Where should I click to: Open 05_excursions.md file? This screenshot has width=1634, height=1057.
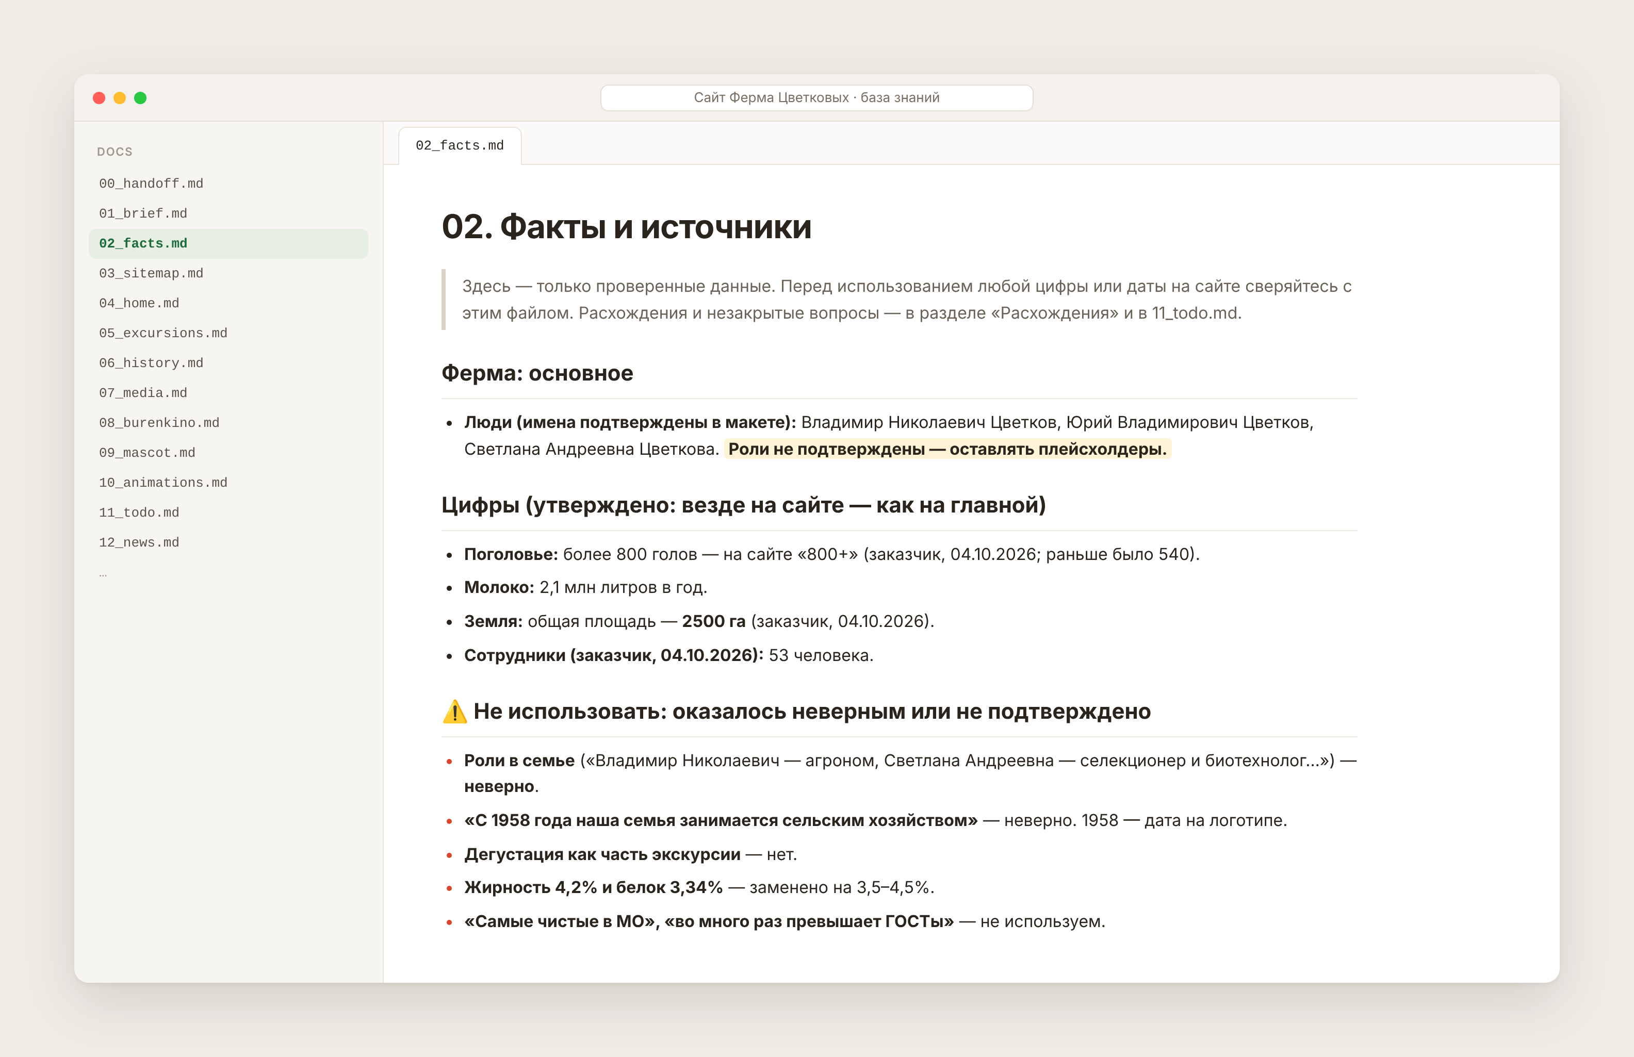[x=228, y=333]
